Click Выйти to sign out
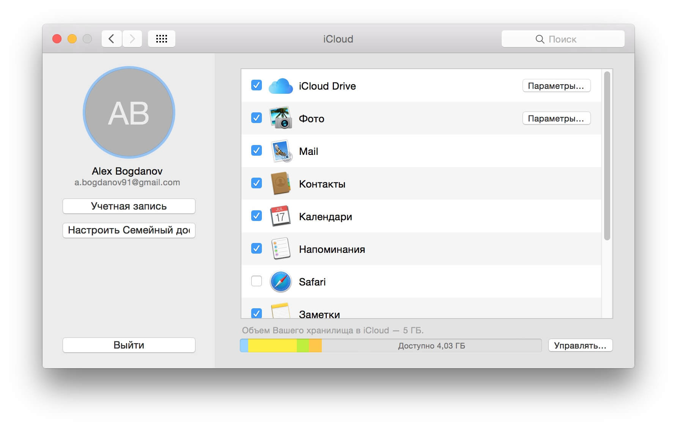 [129, 345]
